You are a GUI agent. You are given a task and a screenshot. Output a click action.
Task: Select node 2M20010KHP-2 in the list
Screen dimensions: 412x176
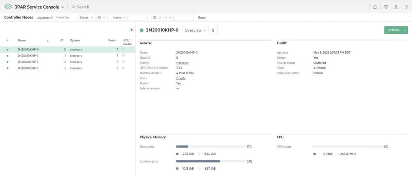point(28,62)
